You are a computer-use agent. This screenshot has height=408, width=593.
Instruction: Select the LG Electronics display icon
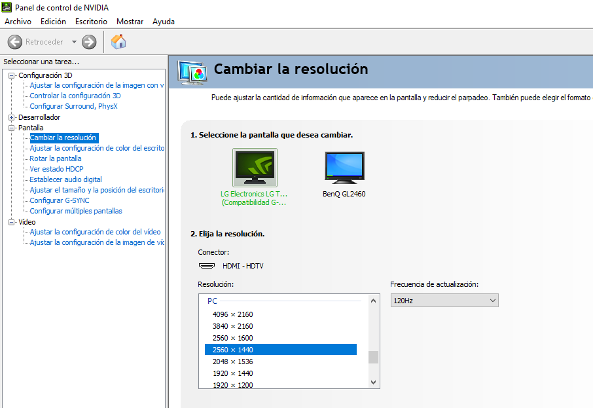coord(255,167)
